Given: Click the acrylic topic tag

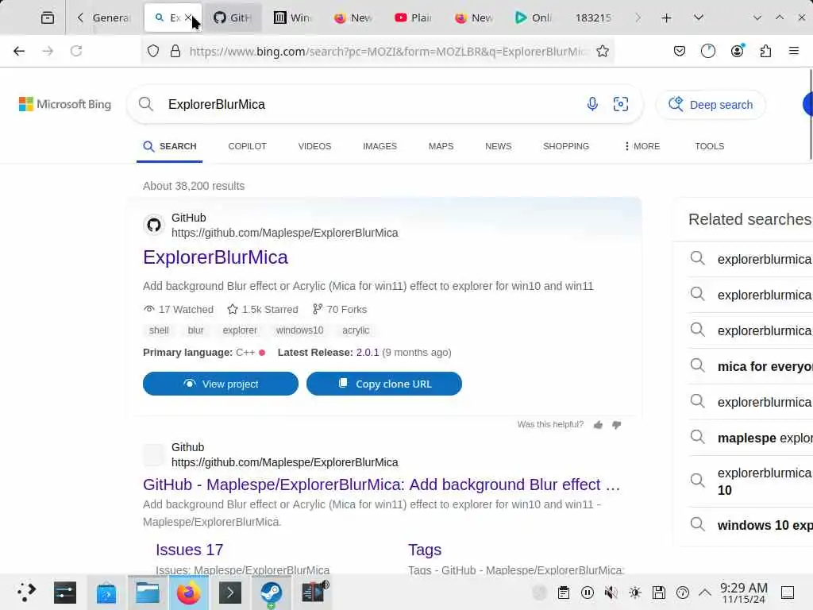Looking at the screenshot, I should (356, 330).
